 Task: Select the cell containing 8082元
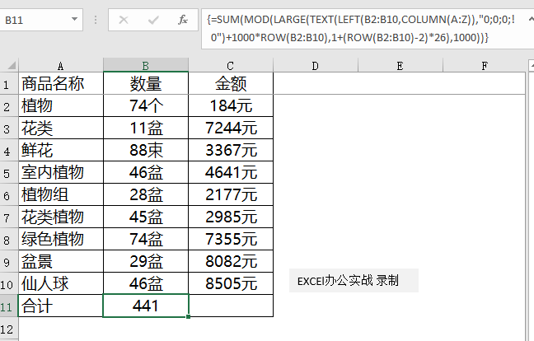tap(231, 261)
